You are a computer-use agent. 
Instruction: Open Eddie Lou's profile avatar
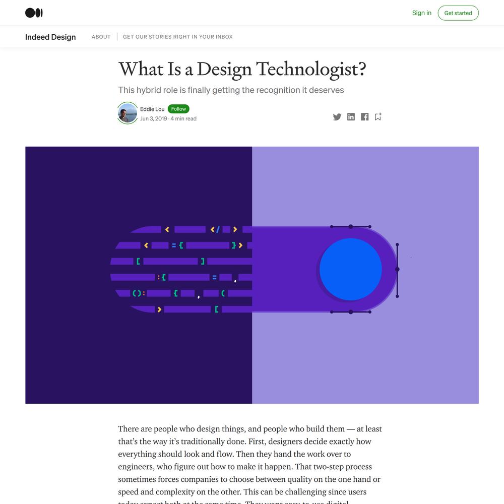[x=128, y=113]
